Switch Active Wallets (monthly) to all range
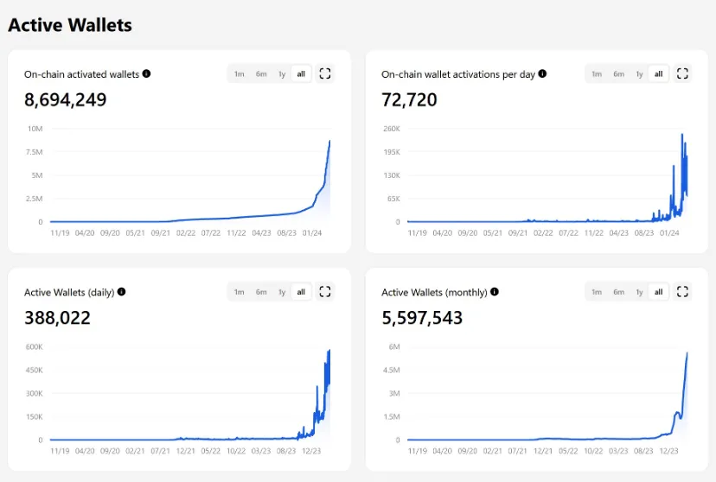 coord(658,292)
